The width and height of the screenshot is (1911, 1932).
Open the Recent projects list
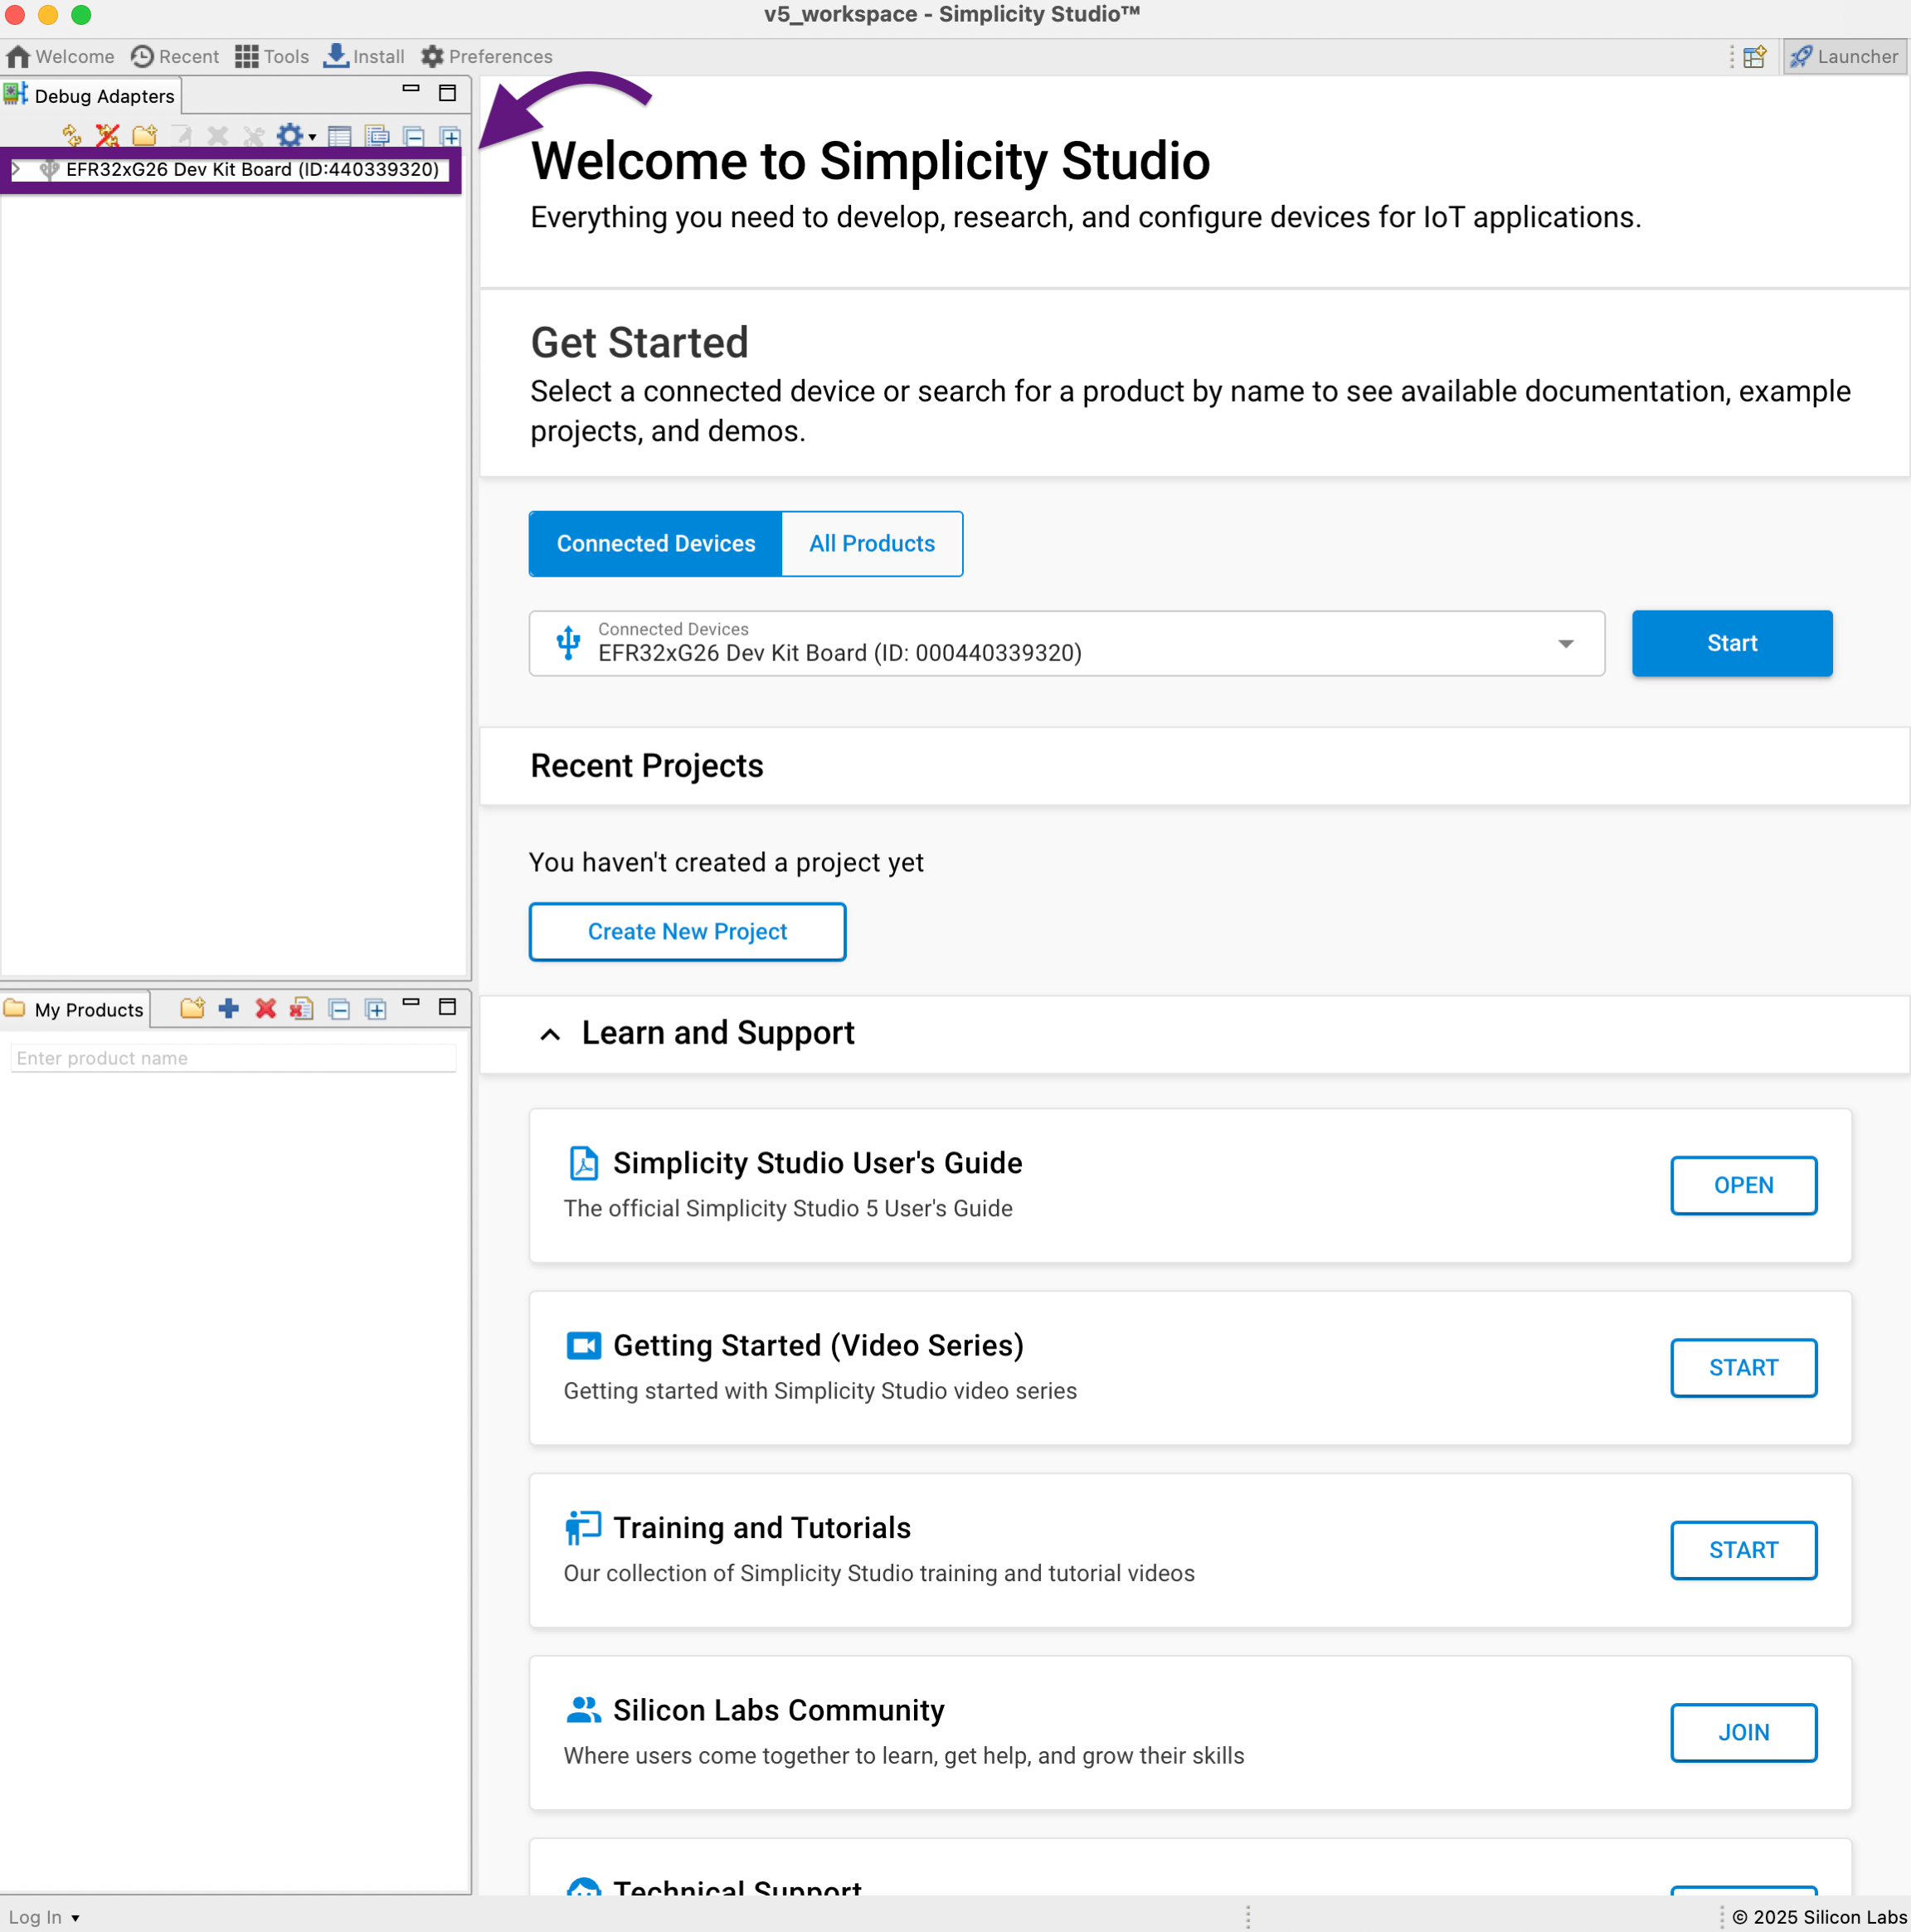point(175,57)
